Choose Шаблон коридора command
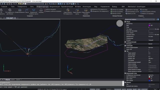This screenshot has width=160, height=90. click(x=50, y=9)
